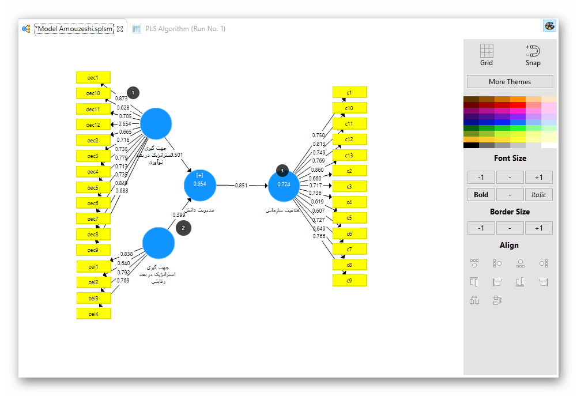Image resolution: width=577 pixels, height=396 pixels.
Task: Select the oec12 indicator box
Action: [x=93, y=125]
